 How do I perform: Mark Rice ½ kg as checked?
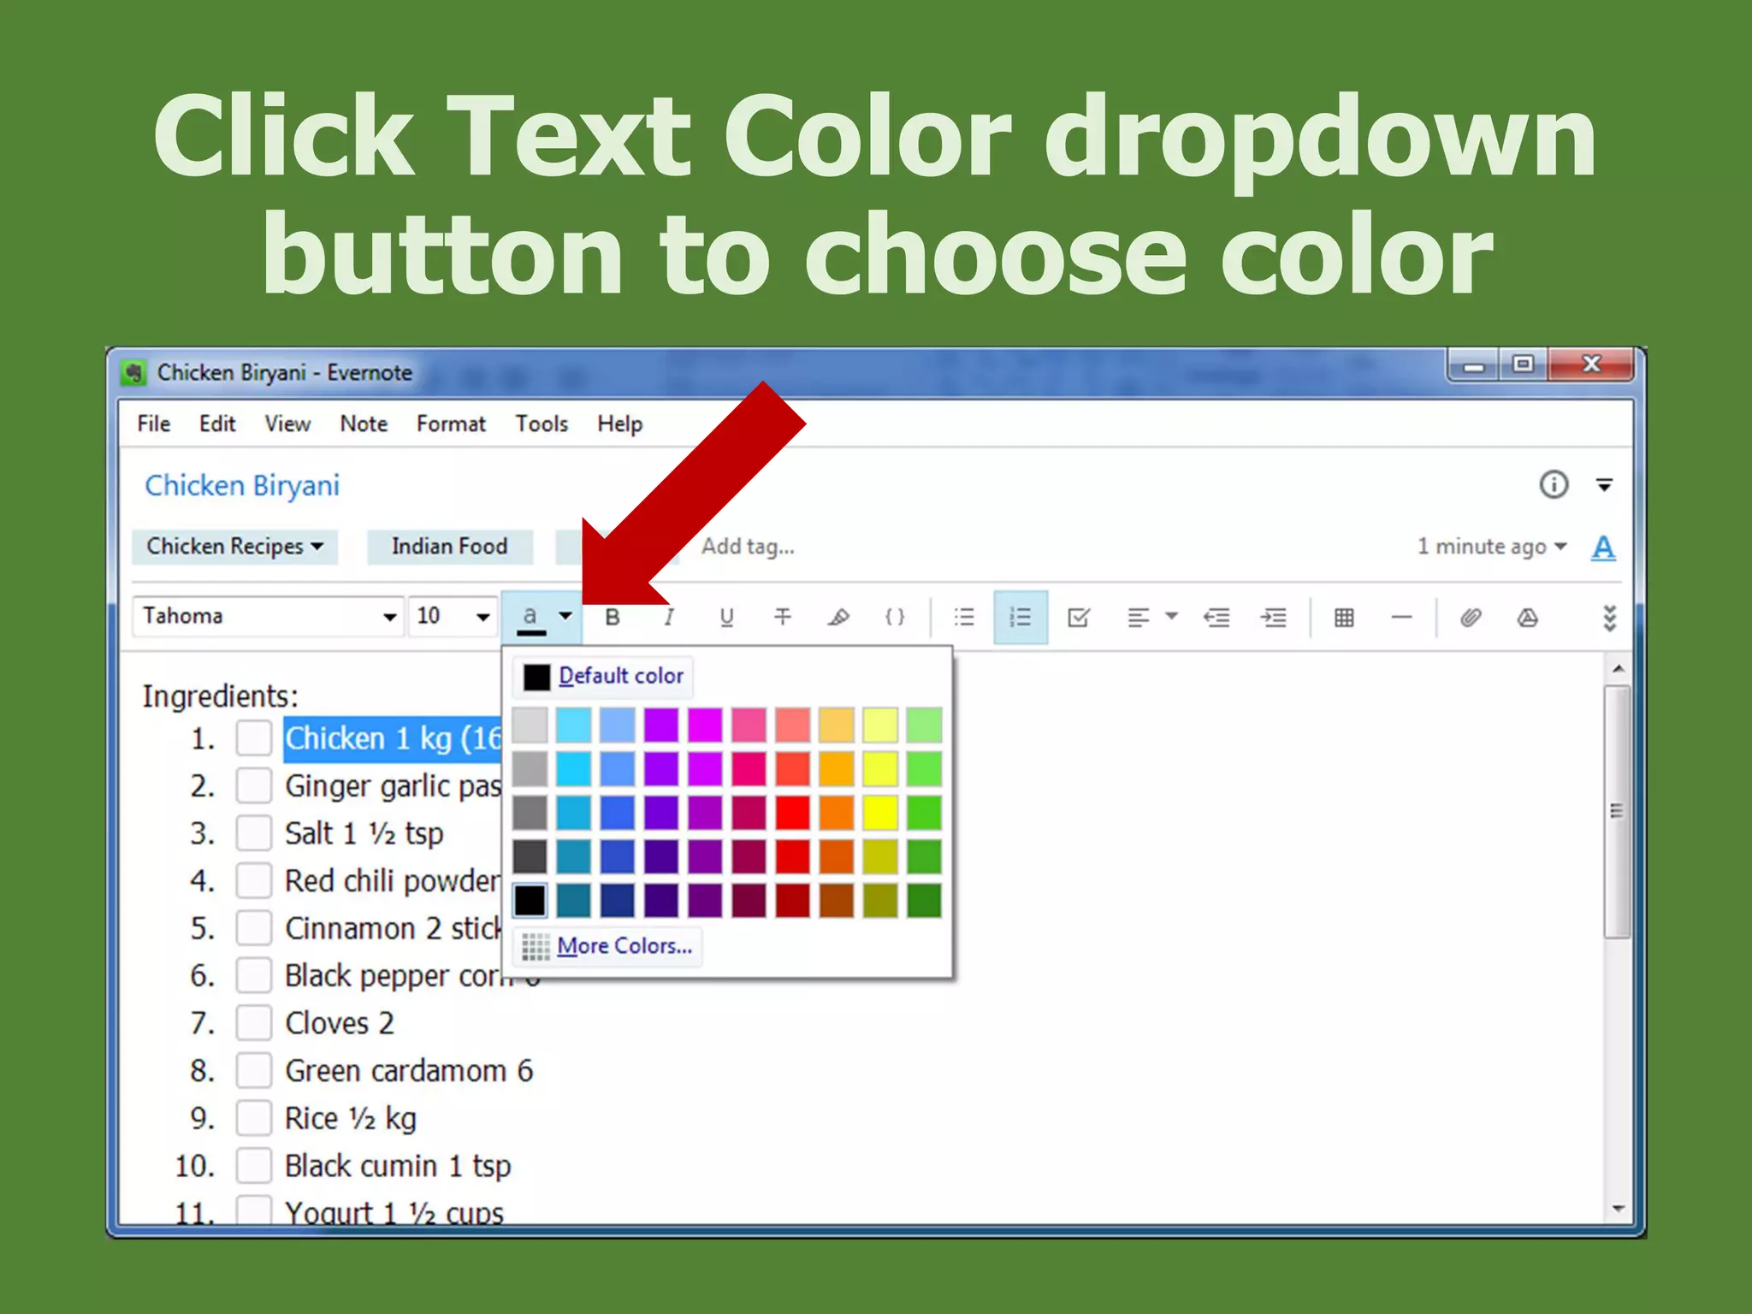click(x=254, y=1117)
